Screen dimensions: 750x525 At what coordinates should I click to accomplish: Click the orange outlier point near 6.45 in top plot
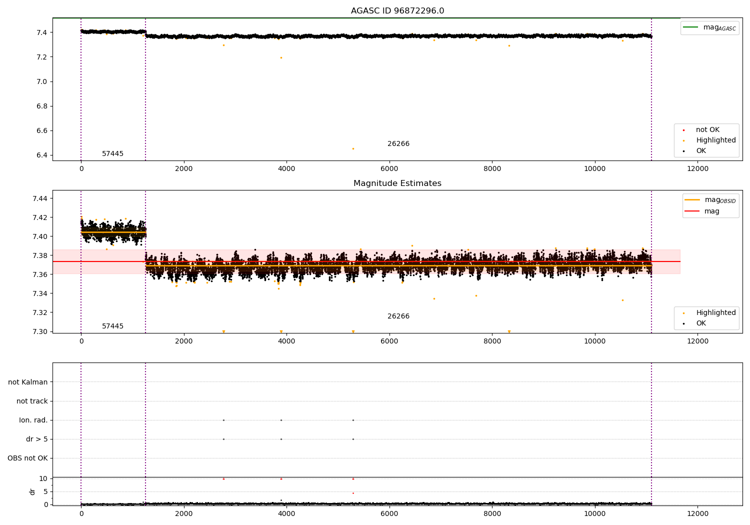point(353,148)
